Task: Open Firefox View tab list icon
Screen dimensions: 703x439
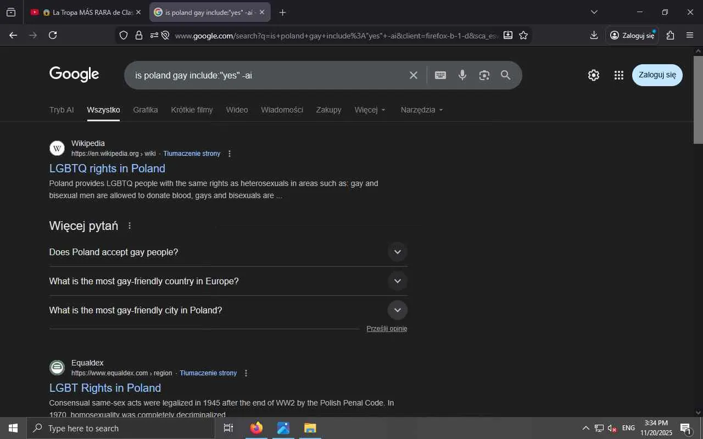Action: click(11, 12)
